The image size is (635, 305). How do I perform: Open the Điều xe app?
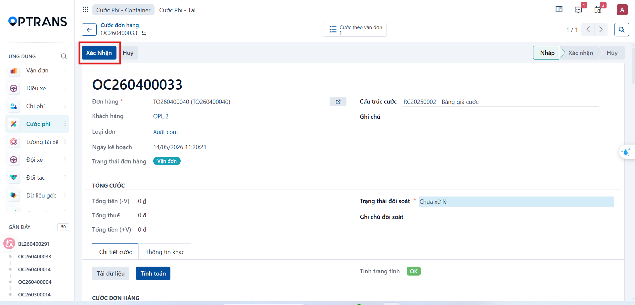(x=36, y=88)
